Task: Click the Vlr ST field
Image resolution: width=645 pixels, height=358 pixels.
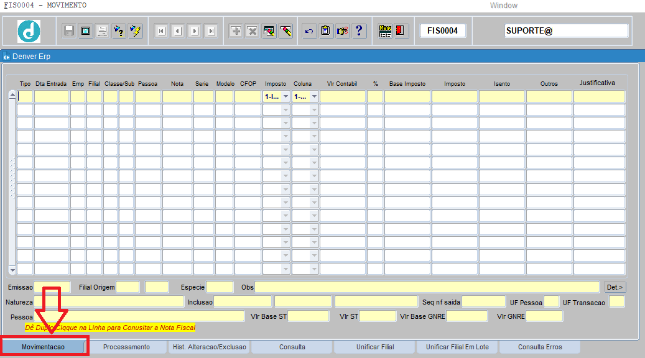Action: coord(378,316)
